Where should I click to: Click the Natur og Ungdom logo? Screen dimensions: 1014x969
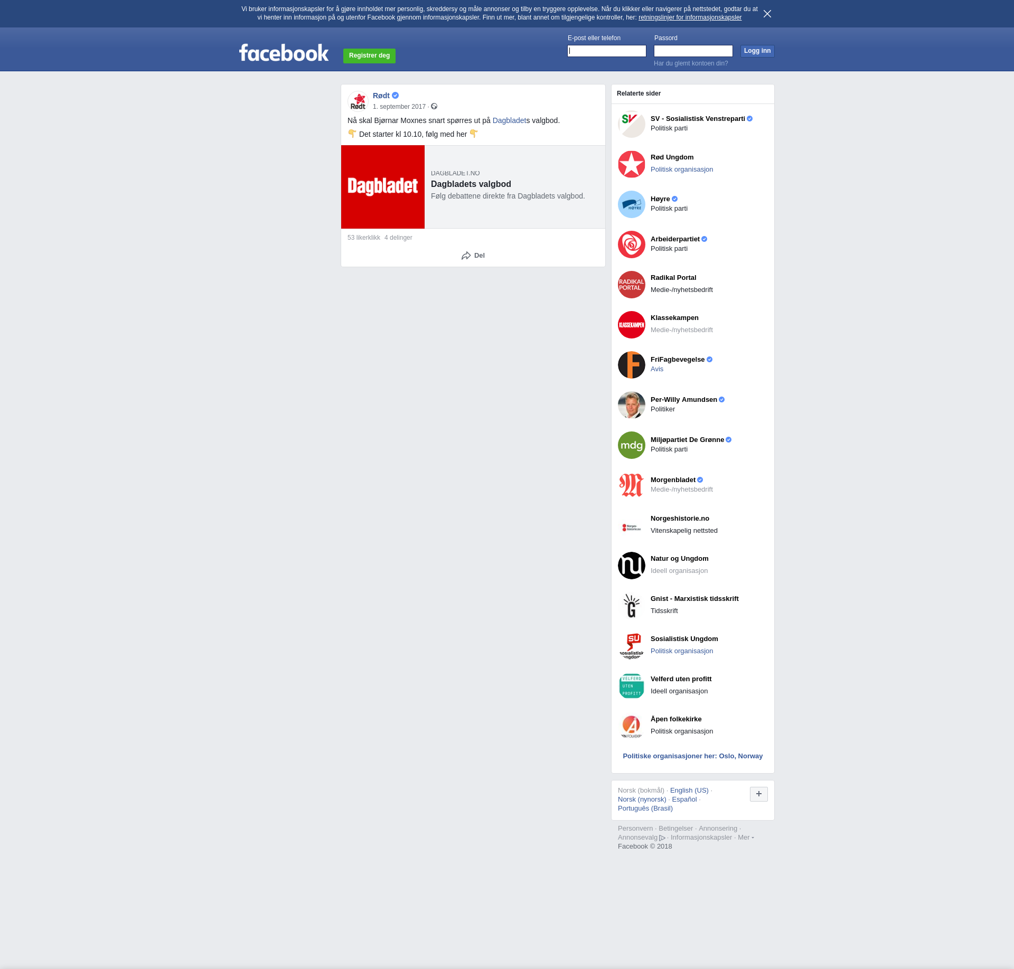[632, 566]
